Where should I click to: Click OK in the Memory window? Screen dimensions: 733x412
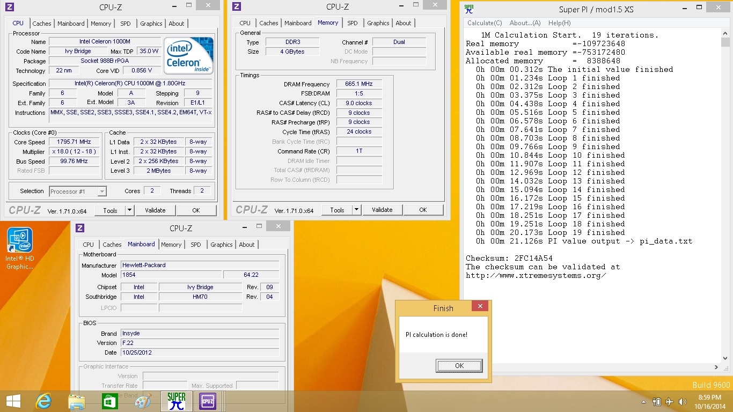(x=423, y=210)
